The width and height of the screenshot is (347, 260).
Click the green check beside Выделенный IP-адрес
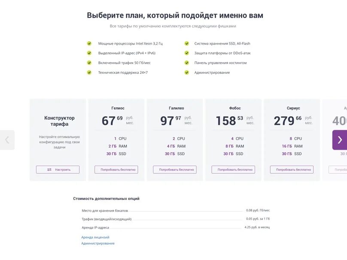click(89, 53)
